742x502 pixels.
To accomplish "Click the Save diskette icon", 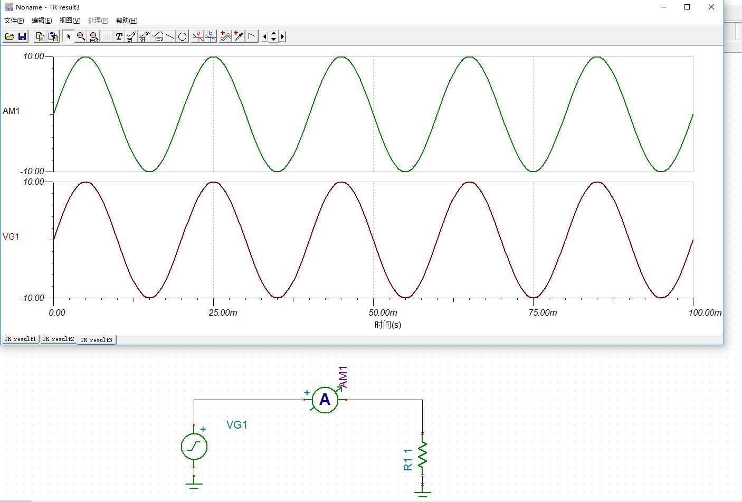I will pos(22,36).
